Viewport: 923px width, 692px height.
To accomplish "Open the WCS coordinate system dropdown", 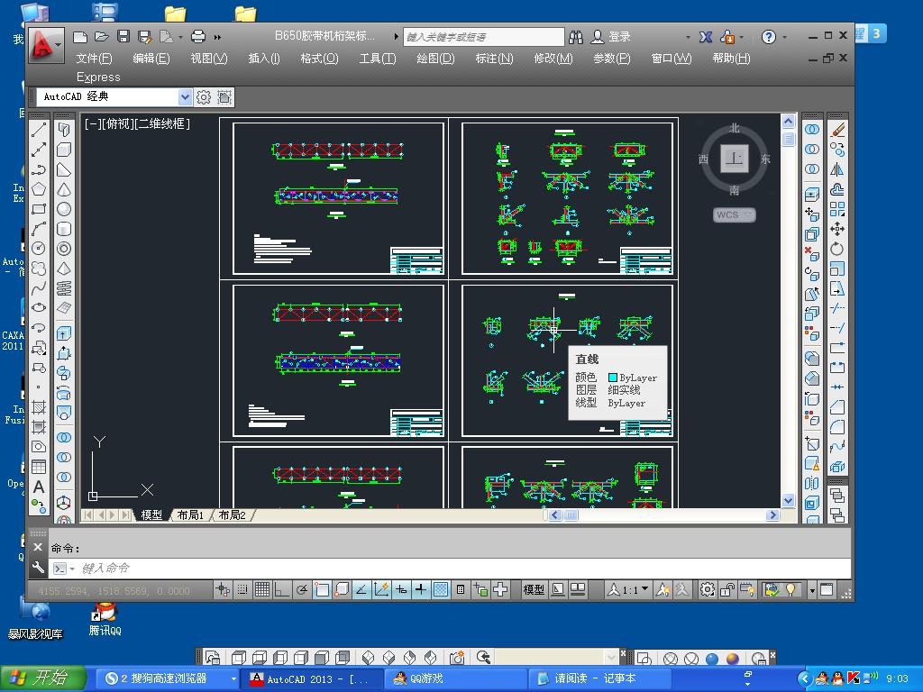I will click(x=735, y=215).
